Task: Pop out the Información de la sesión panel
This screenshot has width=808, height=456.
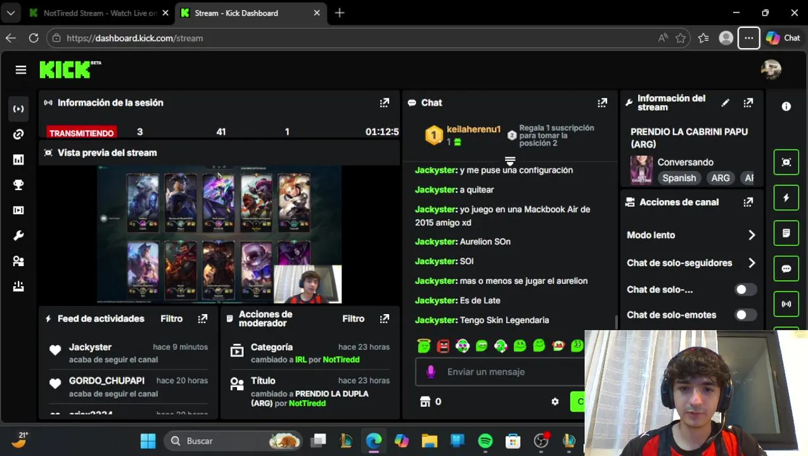Action: click(x=385, y=103)
